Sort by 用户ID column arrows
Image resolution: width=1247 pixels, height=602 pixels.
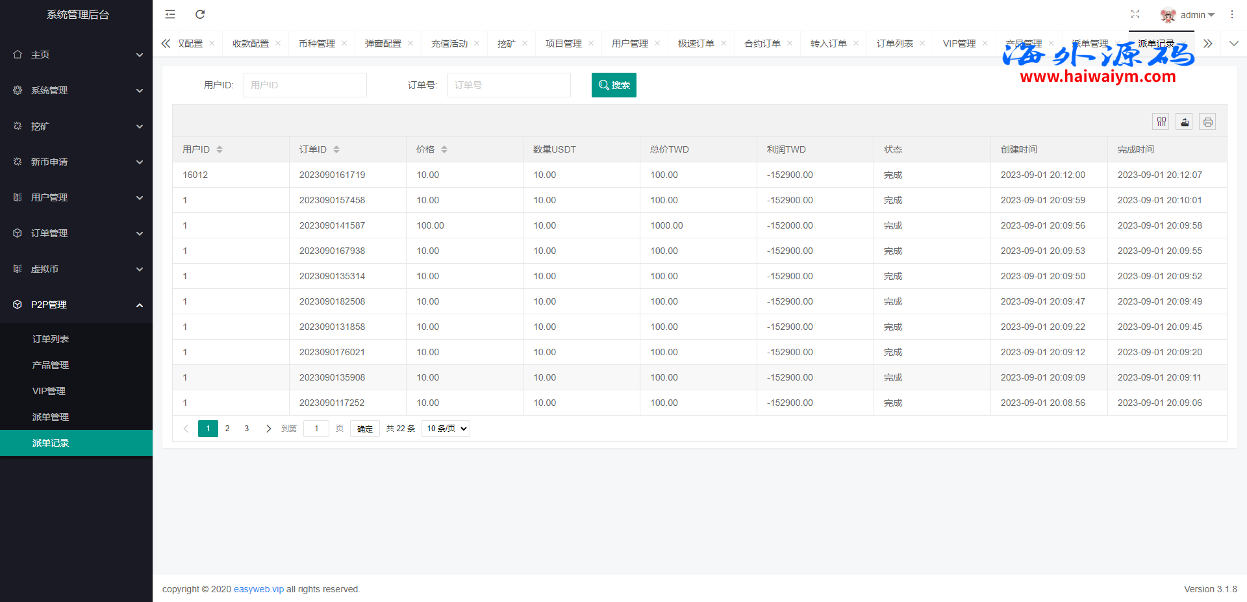point(220,149)
